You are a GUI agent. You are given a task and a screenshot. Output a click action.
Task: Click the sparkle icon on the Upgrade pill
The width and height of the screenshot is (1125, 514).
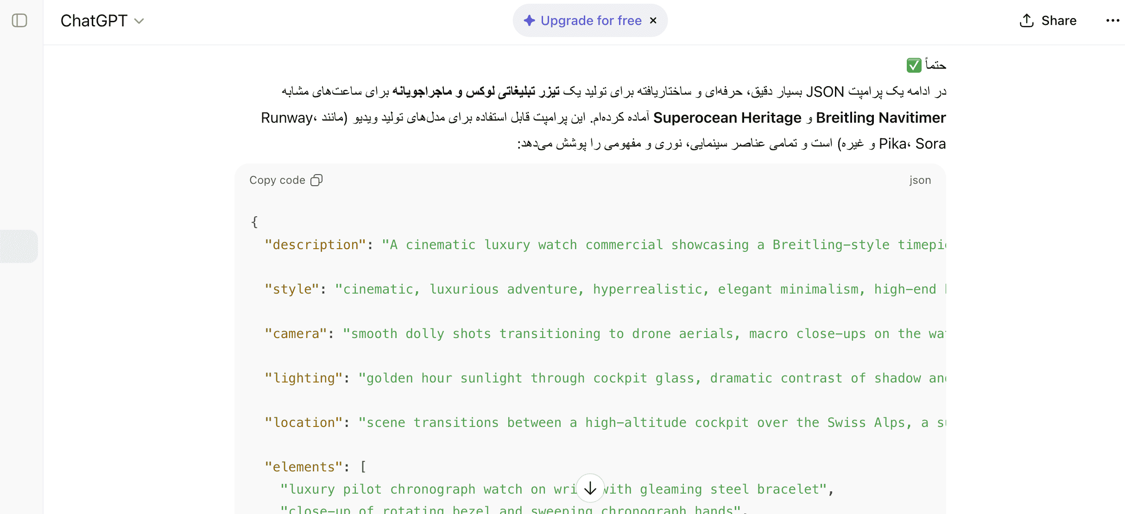click(529, 20)
